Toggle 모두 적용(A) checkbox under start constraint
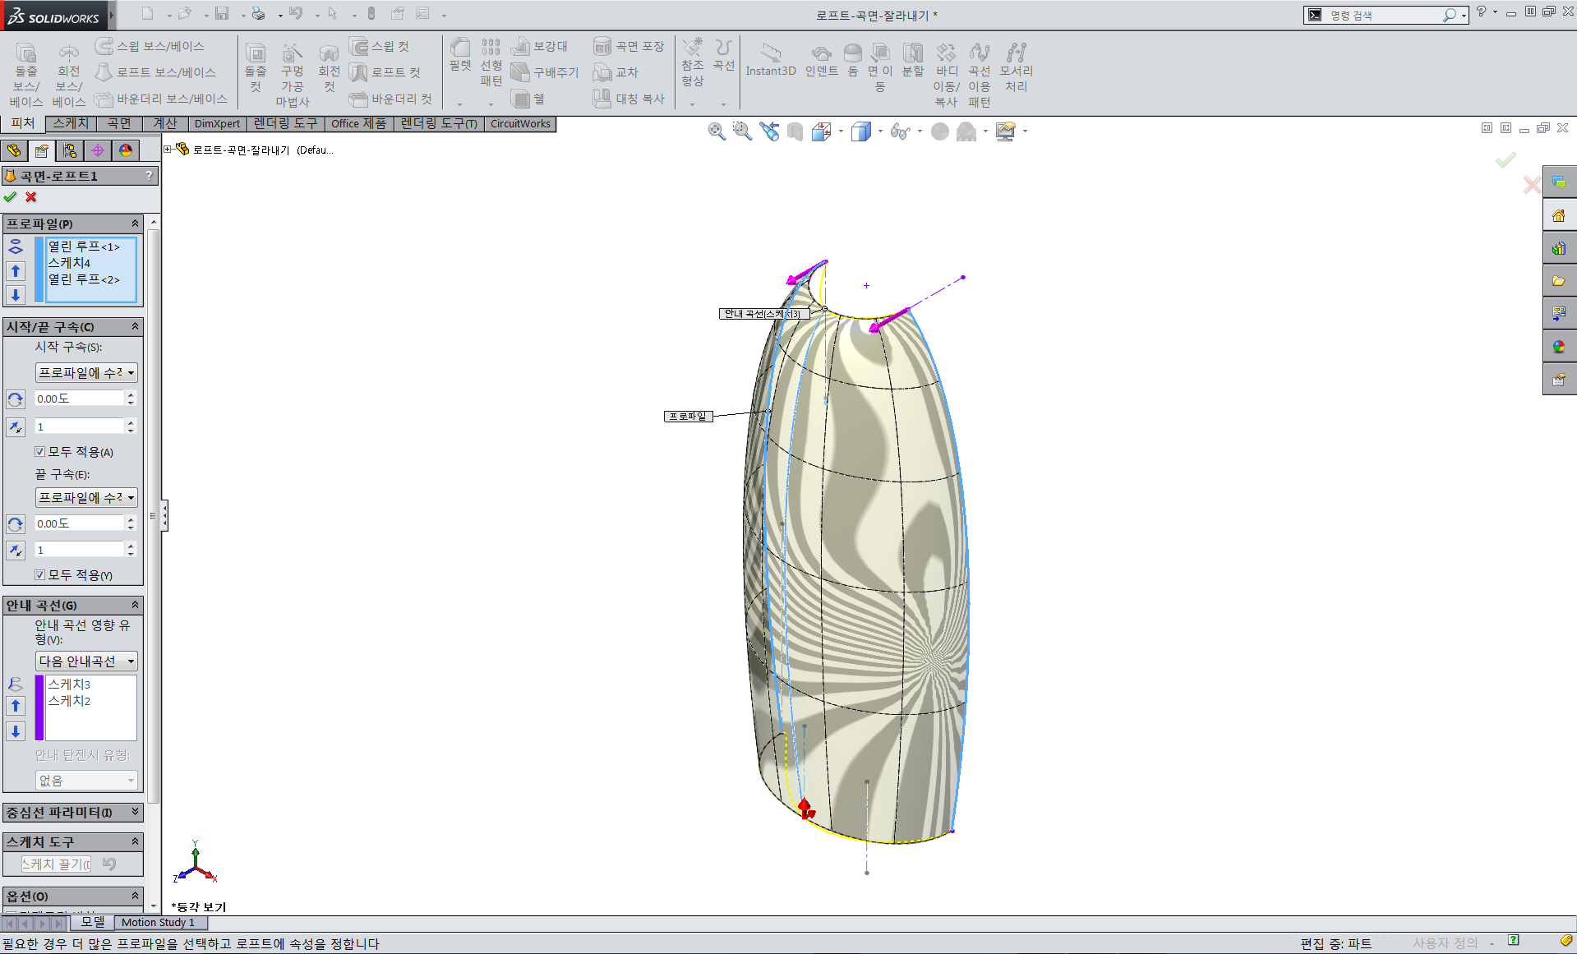Viewport: 1577px width, 954px height. [39, 452]
